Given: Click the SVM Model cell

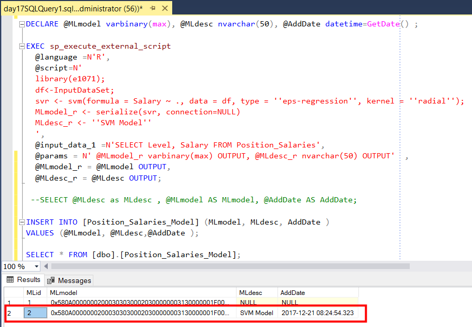Looking at the screenshot, I should (x=256, y=313).
